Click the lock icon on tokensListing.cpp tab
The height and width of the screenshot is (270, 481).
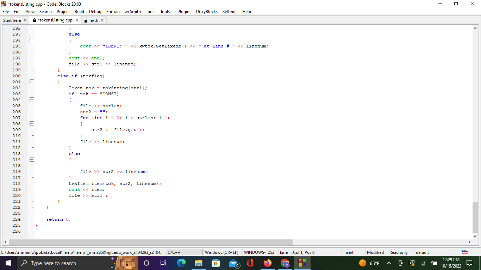[x=34, y=20]
